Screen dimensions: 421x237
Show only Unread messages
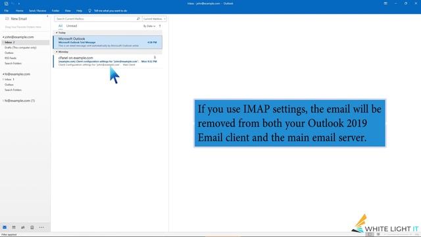(72, 26)
